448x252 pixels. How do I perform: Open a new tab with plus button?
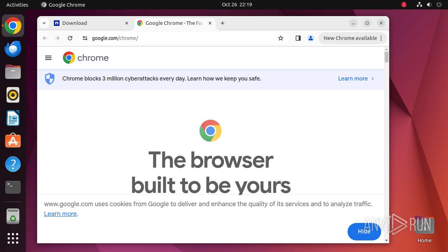223,23
